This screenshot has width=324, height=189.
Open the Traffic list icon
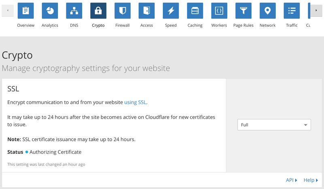pos(292,11)
